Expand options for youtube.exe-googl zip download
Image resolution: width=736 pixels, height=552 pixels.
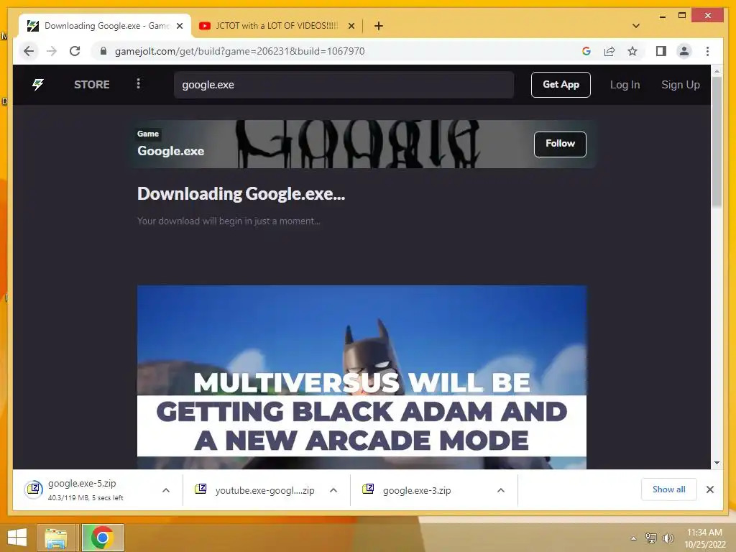point(333,490)
